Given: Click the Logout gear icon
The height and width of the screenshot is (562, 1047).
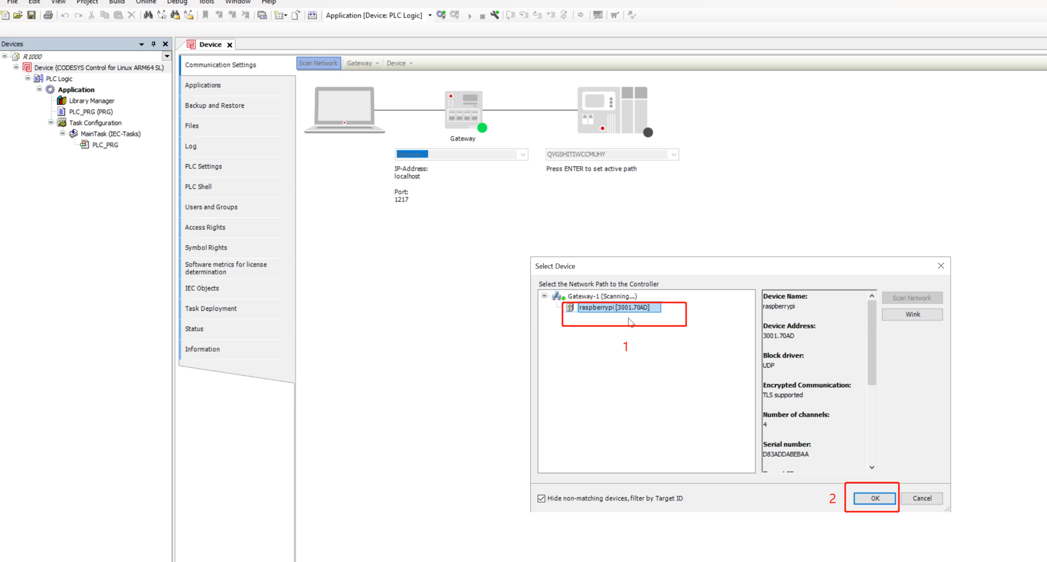Looking at the screenshot, I should tap(455, 15).
